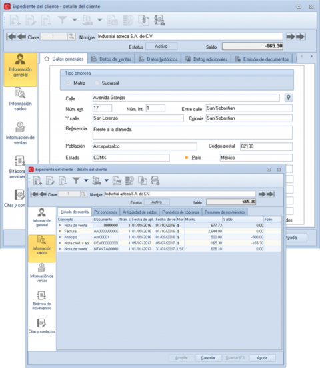Expand the Anticipo row in the statement
Image resolution: width=320 pixels, height=368 pixels.
pos(60,237)
